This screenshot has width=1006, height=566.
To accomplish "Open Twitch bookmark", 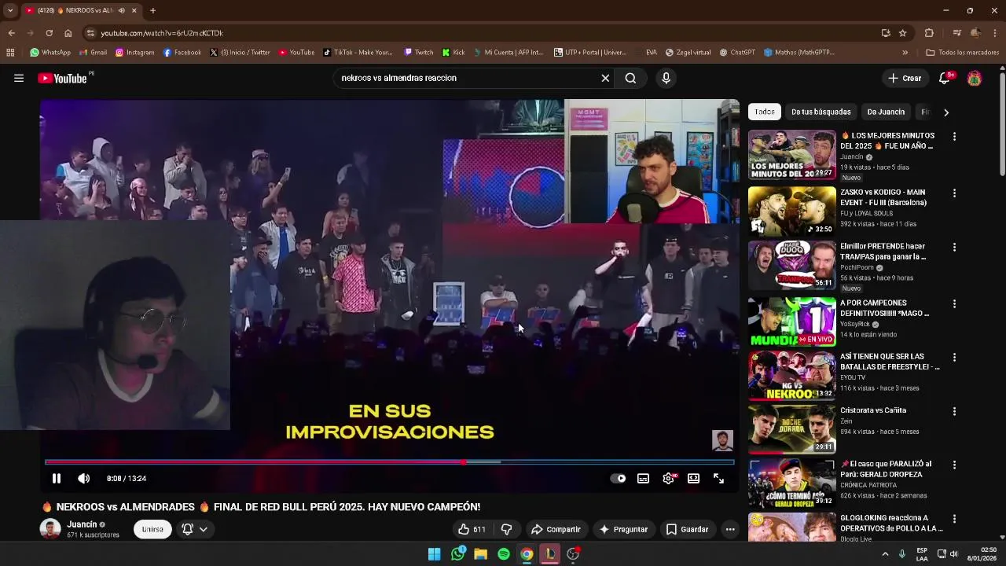I will click(x=418, y=53).
